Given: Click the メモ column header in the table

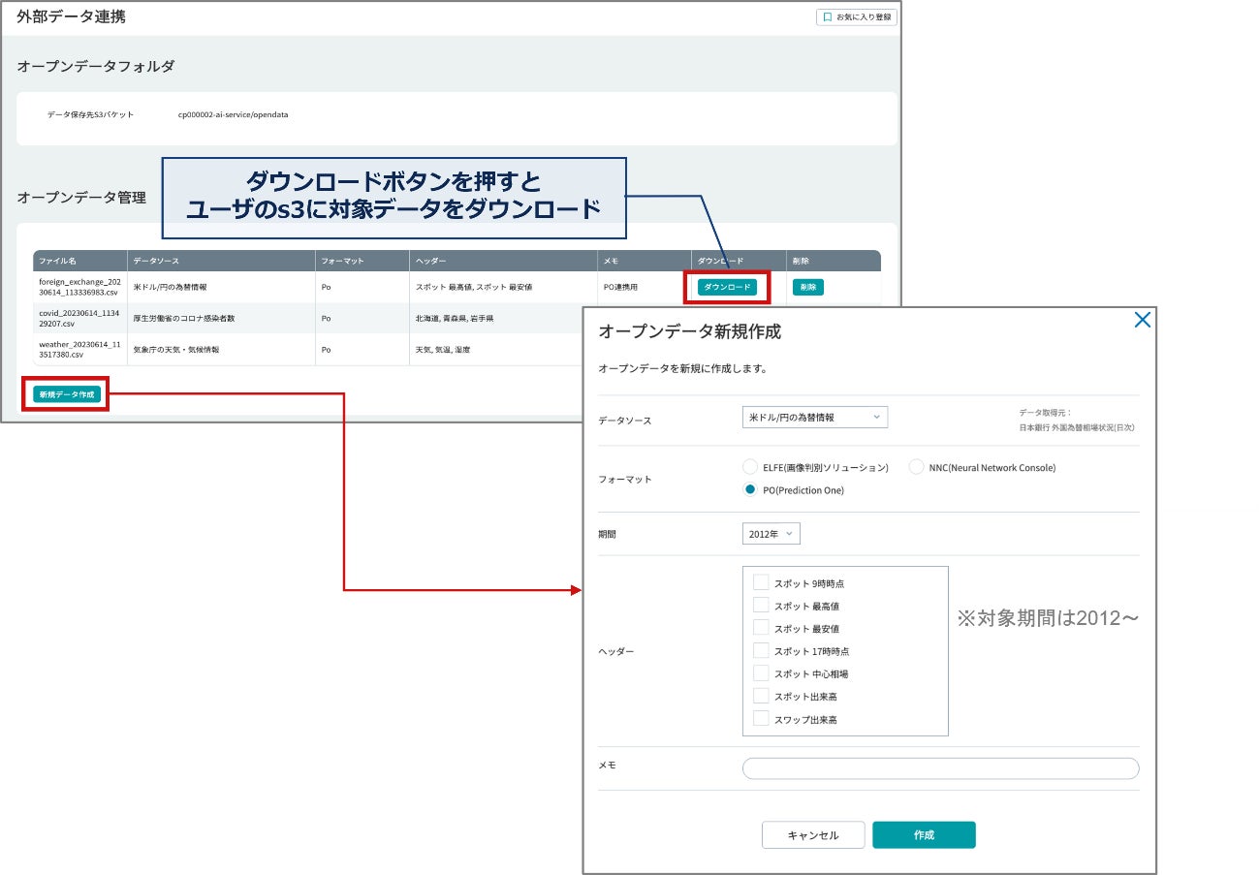Looking at the screenshot, I should pos(645,261).
